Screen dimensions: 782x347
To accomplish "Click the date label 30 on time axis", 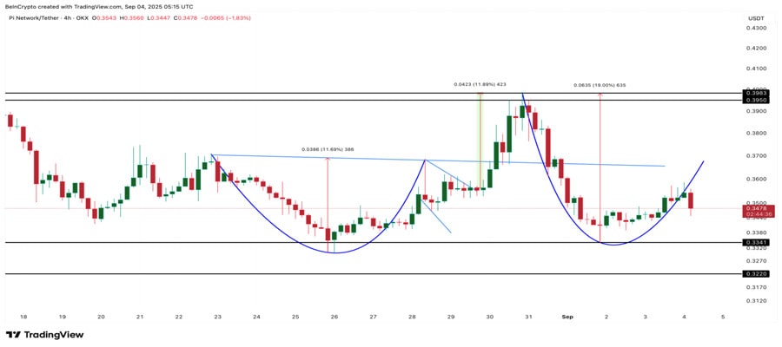I will click(490, 317).
